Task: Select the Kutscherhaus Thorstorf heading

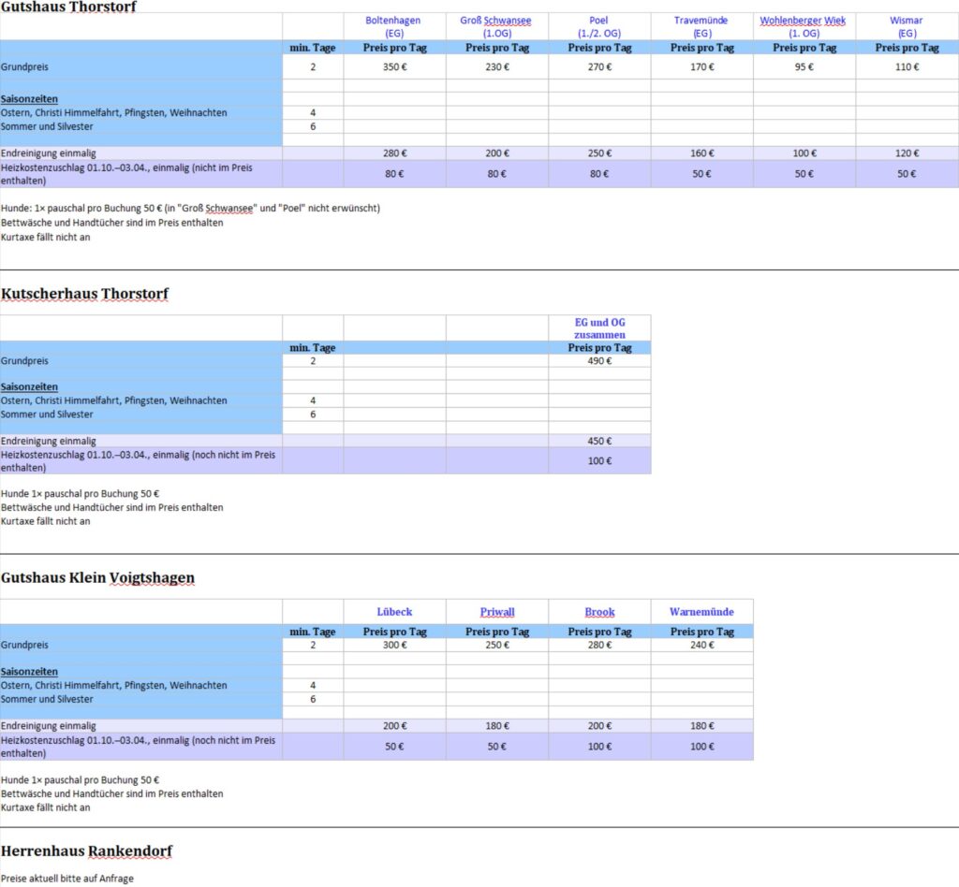Action: [84, 294]
